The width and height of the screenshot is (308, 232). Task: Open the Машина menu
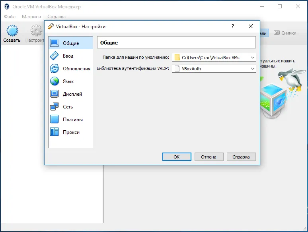(x=31, y=17)
